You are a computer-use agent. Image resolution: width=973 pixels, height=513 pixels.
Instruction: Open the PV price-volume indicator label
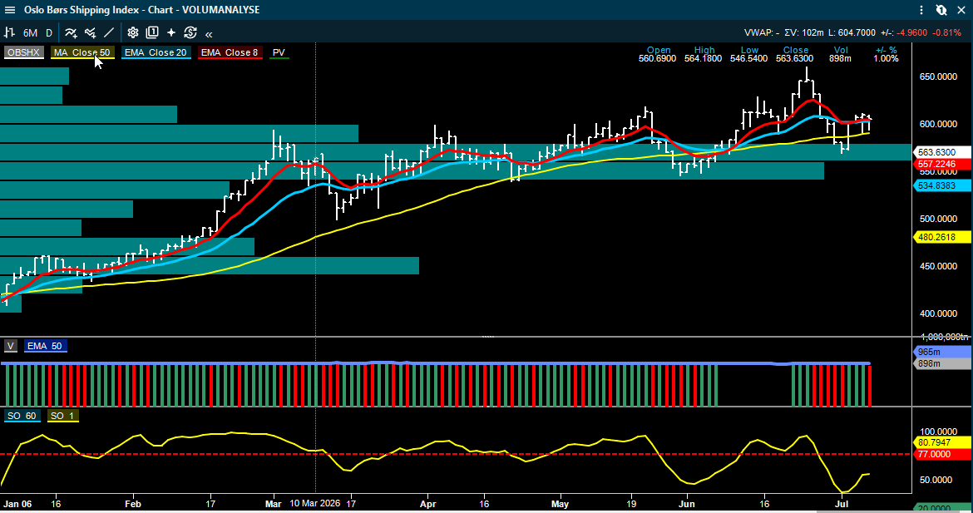[x=279, y=52]
